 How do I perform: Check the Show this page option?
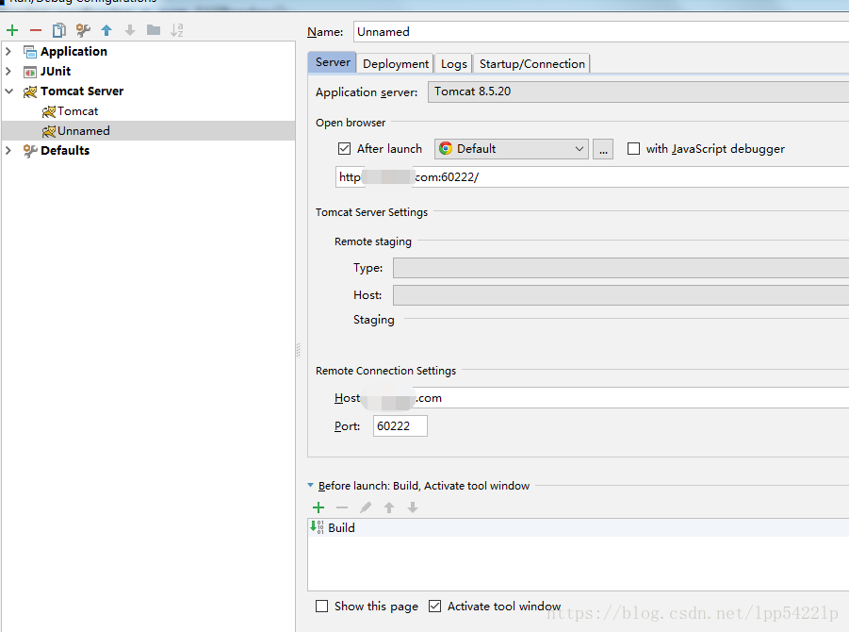click(321, 606)
